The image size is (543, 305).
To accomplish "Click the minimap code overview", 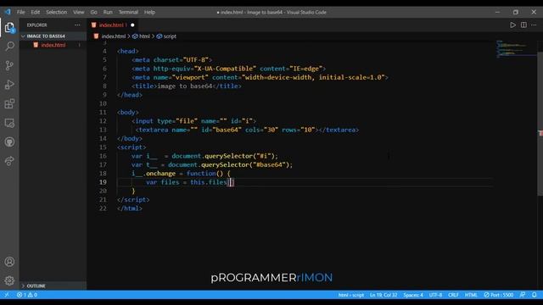I will coord(516,48).
